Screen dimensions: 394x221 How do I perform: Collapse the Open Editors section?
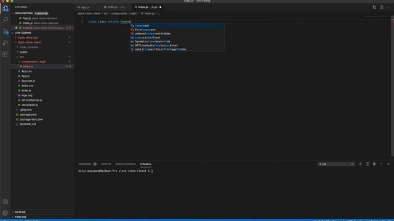(x=23, y=14)
